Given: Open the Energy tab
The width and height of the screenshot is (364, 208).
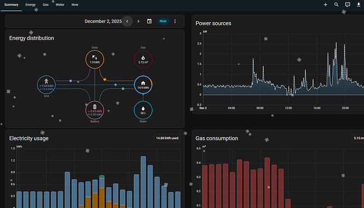Looking at the screenshot, I should [31, 5].
